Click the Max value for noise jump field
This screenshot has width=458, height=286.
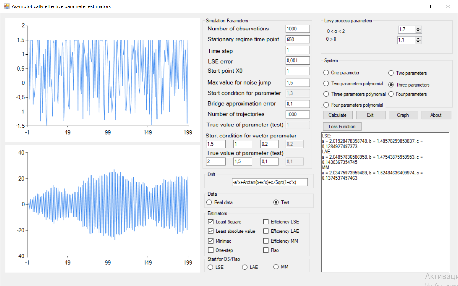[298, 83]
